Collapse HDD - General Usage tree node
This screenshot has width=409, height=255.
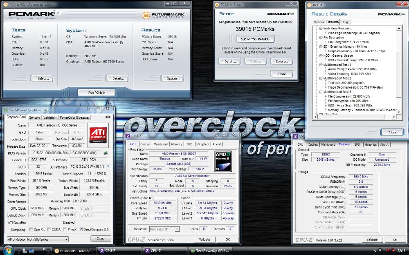(321, 55)
